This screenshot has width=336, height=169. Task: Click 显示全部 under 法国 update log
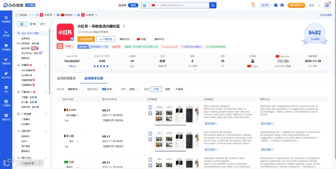[x=267, y=149]
